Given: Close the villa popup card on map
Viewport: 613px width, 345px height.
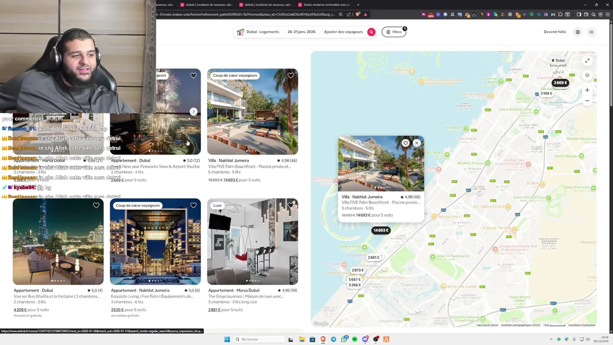Looking at the screenshot, I should (417, 143).
